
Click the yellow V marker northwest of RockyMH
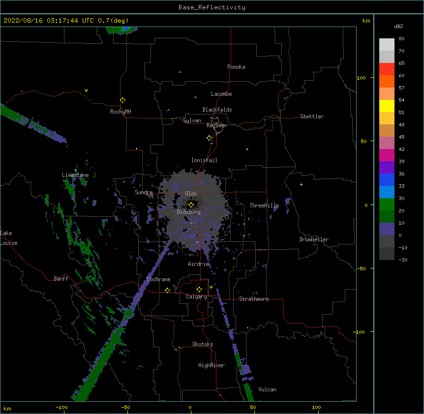pyautogui.click(x=86, y=90)
